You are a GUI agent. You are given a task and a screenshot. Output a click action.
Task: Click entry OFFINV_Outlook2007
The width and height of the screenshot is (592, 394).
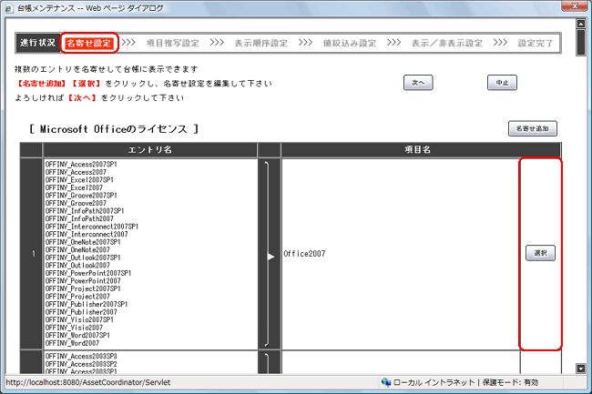(77, 266)
